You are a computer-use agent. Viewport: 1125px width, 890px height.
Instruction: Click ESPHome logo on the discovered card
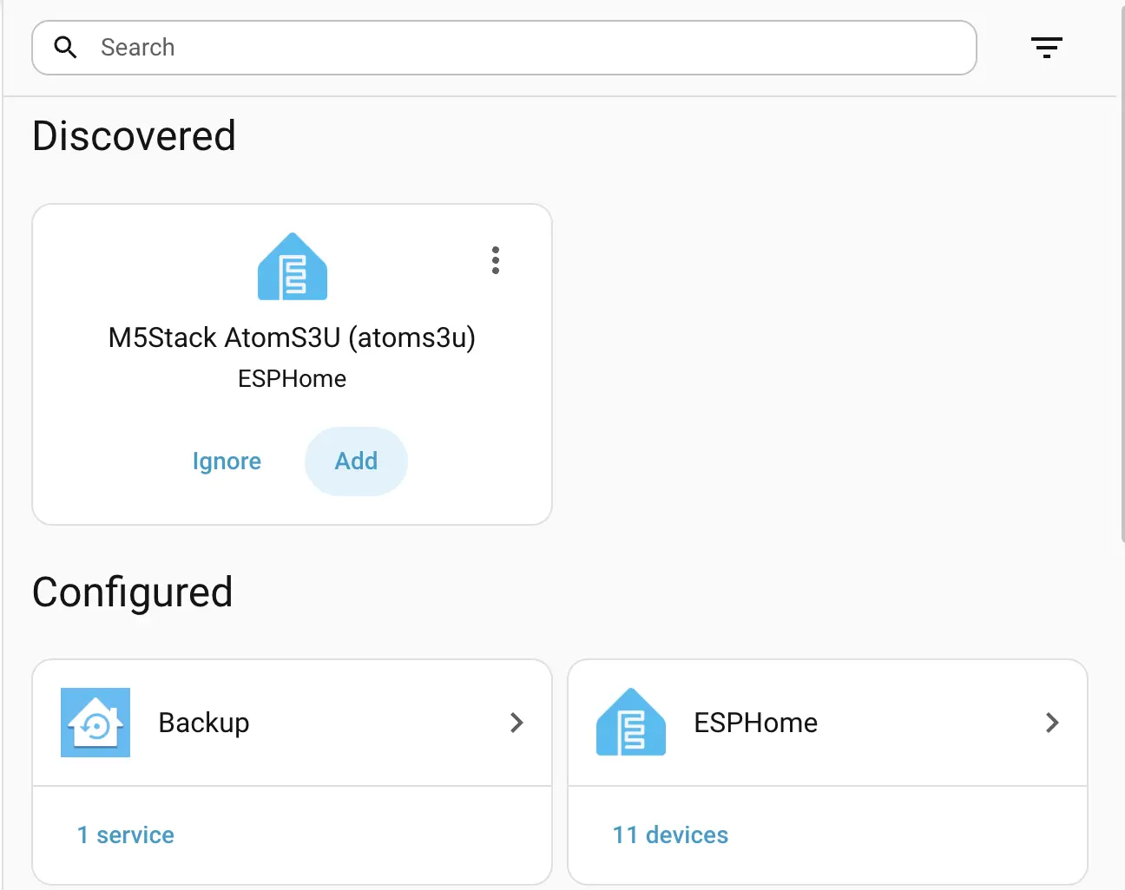pos(293,267)
